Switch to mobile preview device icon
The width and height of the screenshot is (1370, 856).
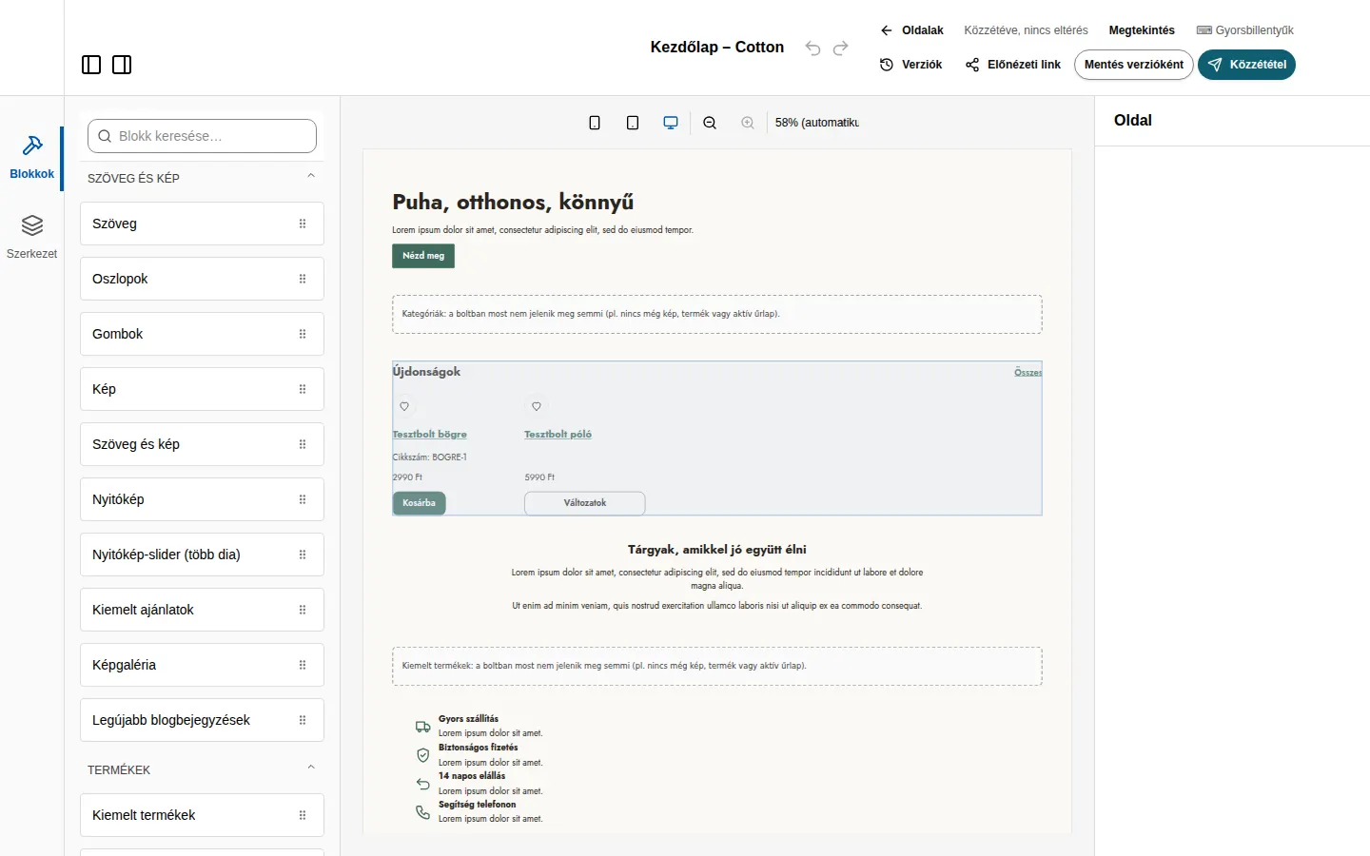tap(595, 123)
